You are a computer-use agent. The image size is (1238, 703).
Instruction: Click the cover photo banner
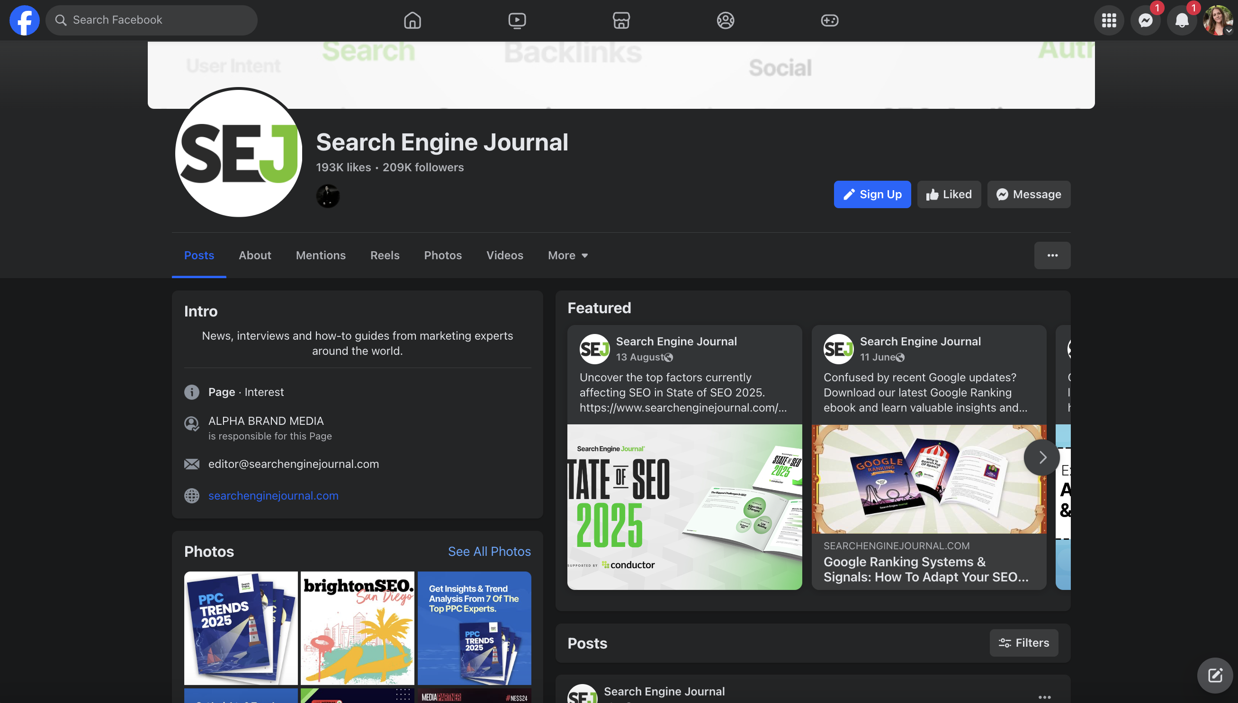pos(621,75)
